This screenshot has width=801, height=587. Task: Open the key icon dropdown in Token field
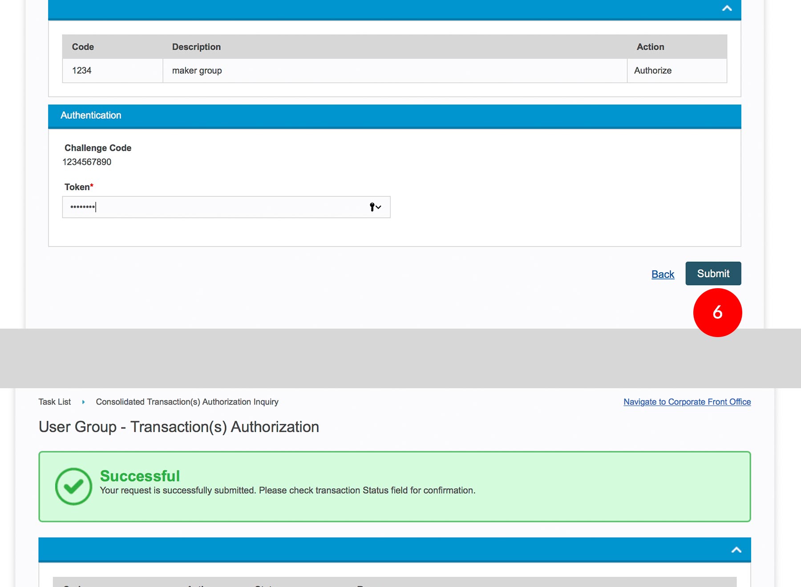375,207
